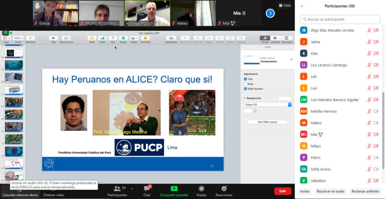The image size is (385, 199).
Task: Add a Table using the toolbar icon
Action: tap(92, 38)
